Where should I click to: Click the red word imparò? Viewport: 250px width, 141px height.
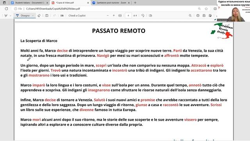pyautogui.click(x=39, y=85)
